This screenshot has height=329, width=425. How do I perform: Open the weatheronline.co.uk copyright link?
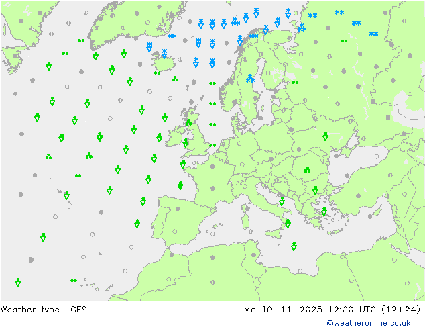[x=369, y=323]
